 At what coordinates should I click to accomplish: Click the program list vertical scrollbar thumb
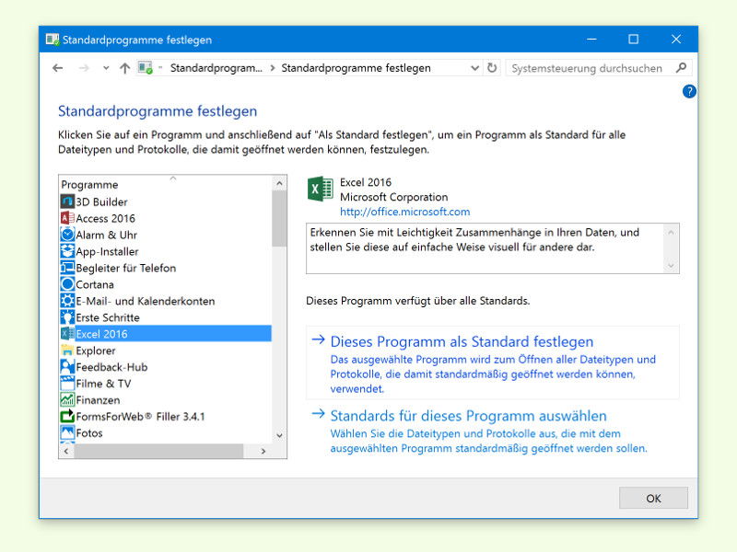pyautogui.click(x=279, y=218)
